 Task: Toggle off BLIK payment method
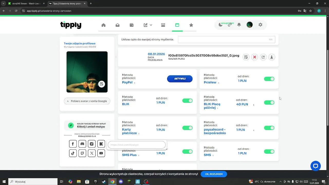click(187, 101)
